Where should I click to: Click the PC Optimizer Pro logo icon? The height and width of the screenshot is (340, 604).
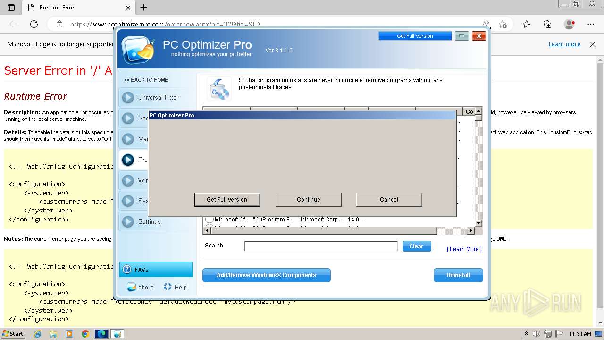138,49
